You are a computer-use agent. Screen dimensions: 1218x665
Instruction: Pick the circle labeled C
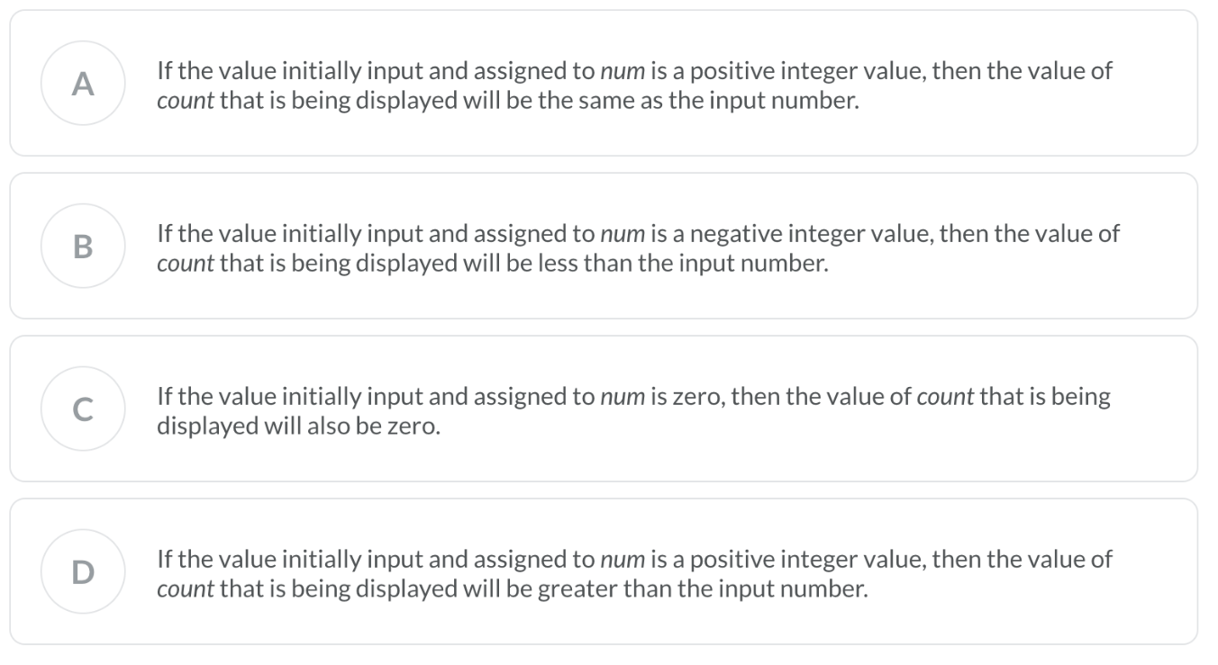pos(82,409)
